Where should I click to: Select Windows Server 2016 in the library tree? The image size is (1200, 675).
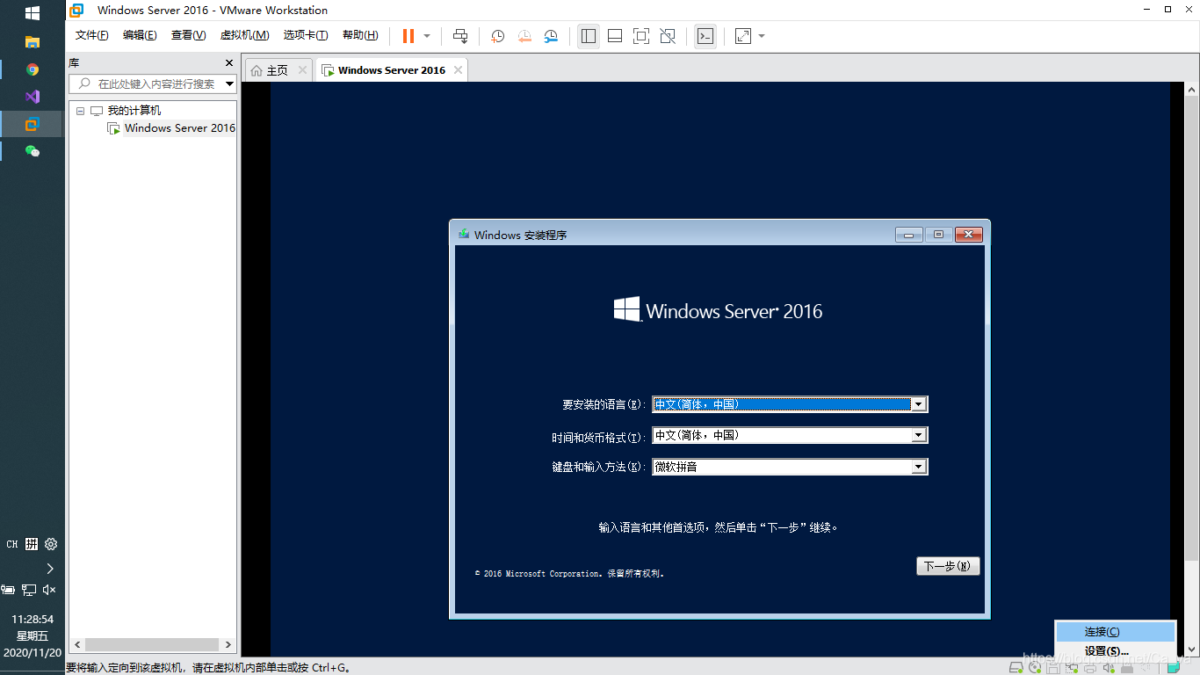[179, 128]
